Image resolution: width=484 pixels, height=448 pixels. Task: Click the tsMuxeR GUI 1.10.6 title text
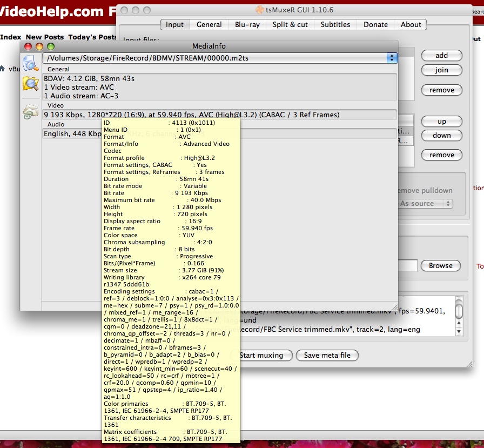click(299, 10)
